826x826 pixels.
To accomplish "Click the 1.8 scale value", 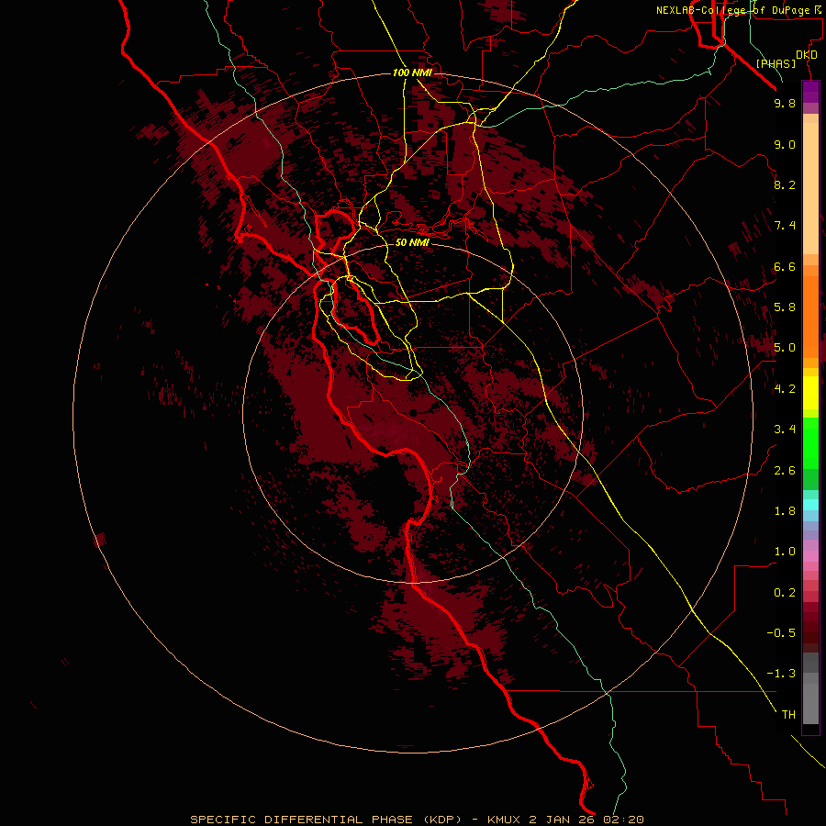I will point(785,511).
